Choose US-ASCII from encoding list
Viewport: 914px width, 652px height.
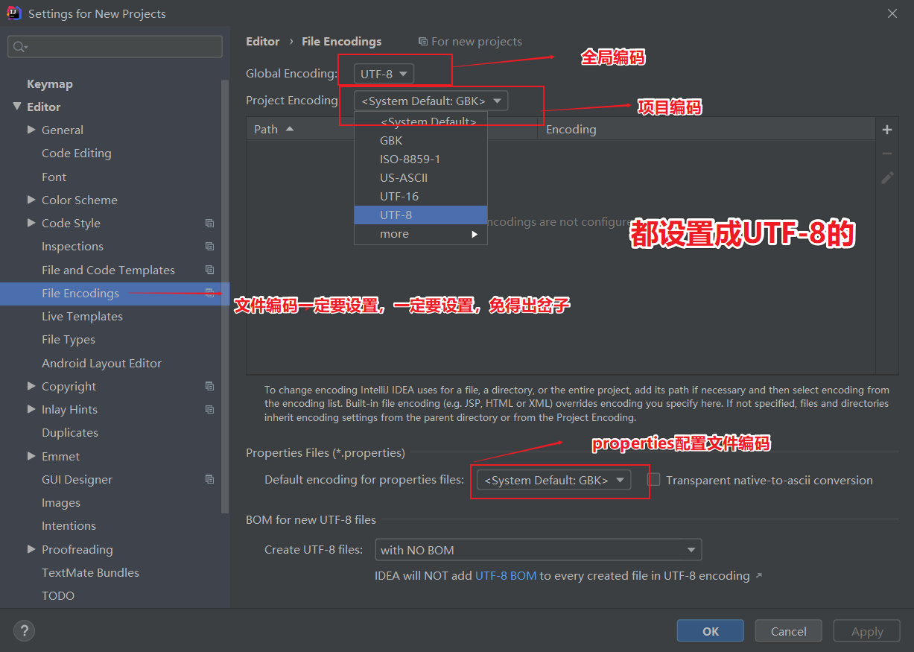(421, 177)
